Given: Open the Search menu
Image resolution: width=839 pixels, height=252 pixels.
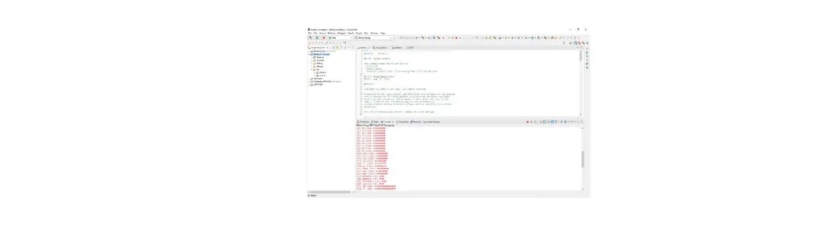Looking at the screenshot, I should (351, 33).
